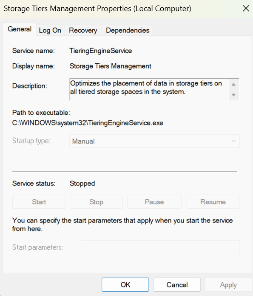Click the Start service button
This screenshot has width=253, height=296.
[x=39, y=202]
